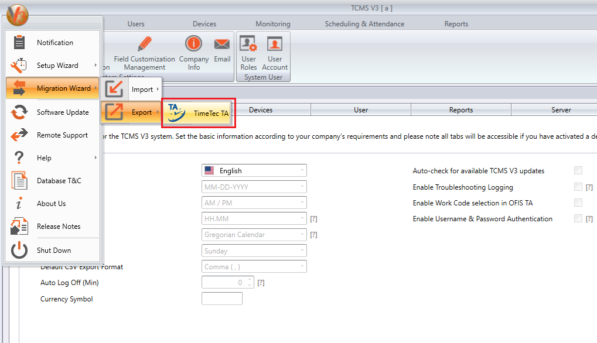Click help [?] next to Gregorian Calendar
Image resolution: width=597 pixels, height=343 pixels.
tap(313, 235)
